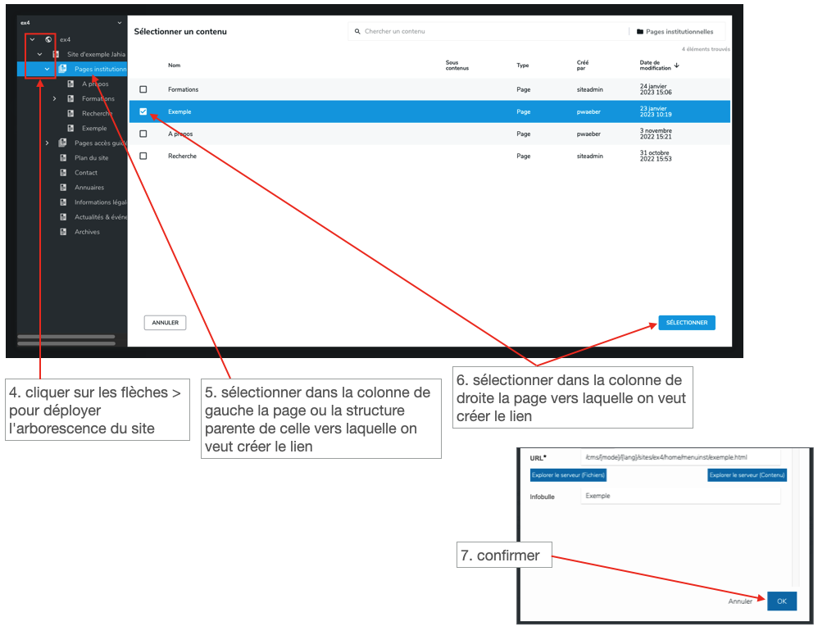
Task: Click the Annuaires page icon in tree
Action: pos(63,188)
